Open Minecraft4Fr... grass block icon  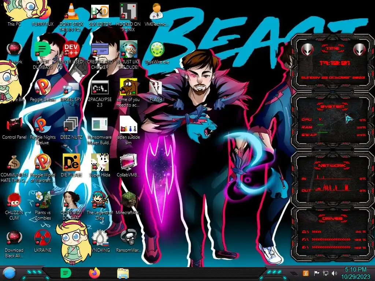(128, 203)
